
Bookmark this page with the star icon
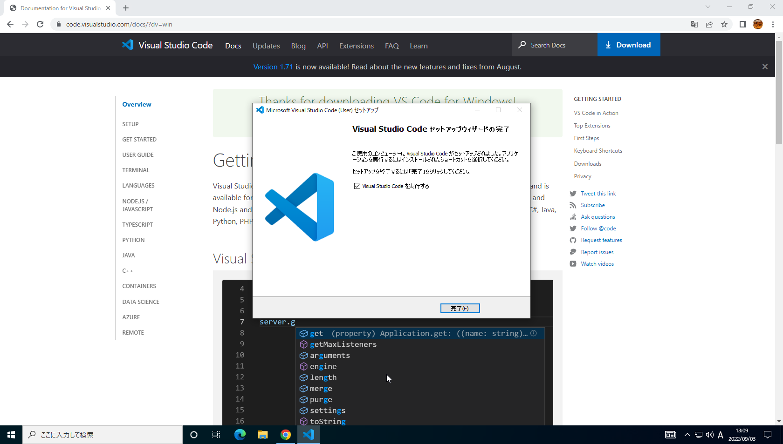click(x=724, y=24)
